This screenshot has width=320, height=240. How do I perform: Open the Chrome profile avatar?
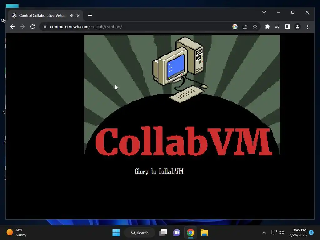click(297, 27)
